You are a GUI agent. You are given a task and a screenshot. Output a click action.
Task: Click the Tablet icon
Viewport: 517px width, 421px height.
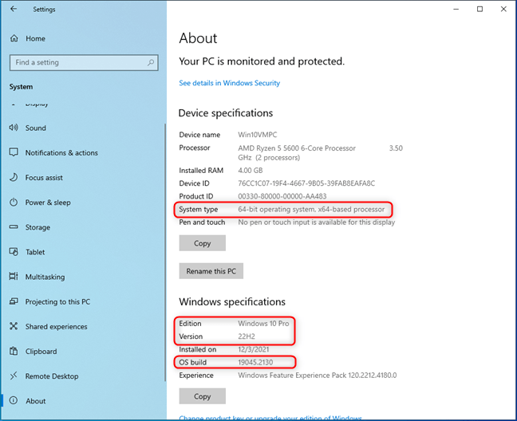click(14, 252)
